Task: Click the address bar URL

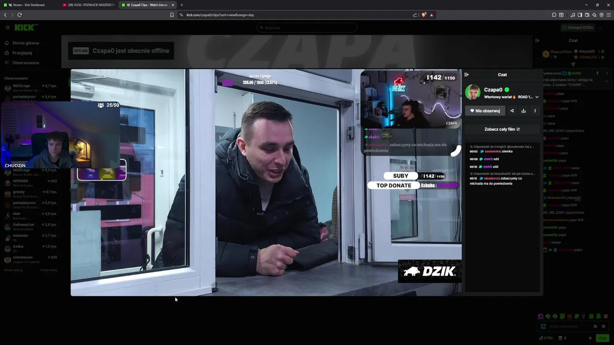Action: click(220, 15)
